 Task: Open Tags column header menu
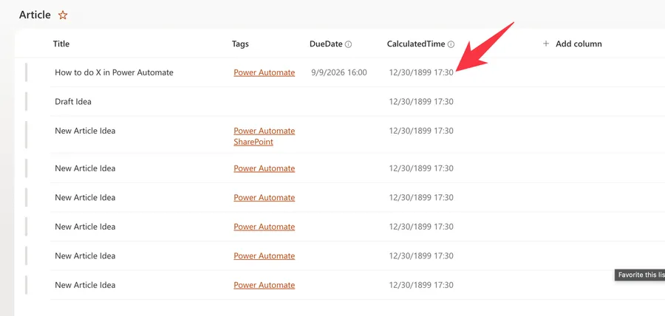coord(240,44)
